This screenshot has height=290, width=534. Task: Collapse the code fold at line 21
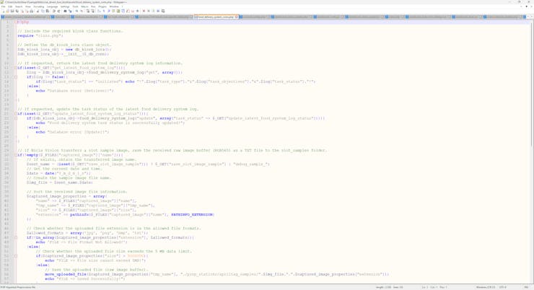point(16,113)
